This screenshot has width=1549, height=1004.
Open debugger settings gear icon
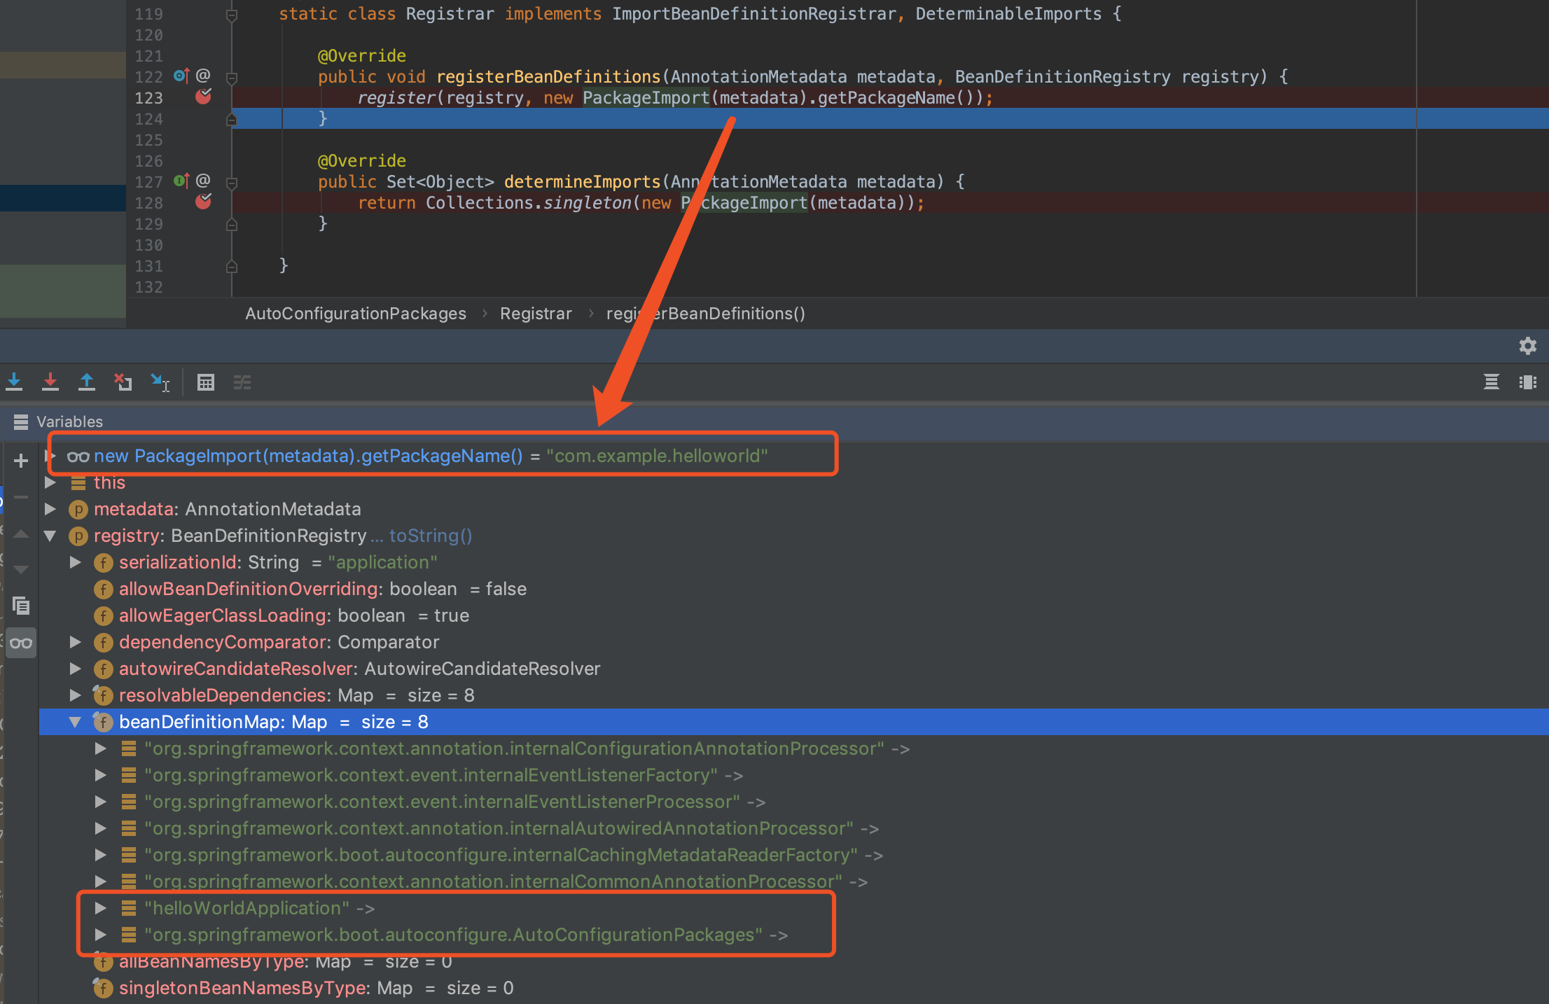[1527, 346]
